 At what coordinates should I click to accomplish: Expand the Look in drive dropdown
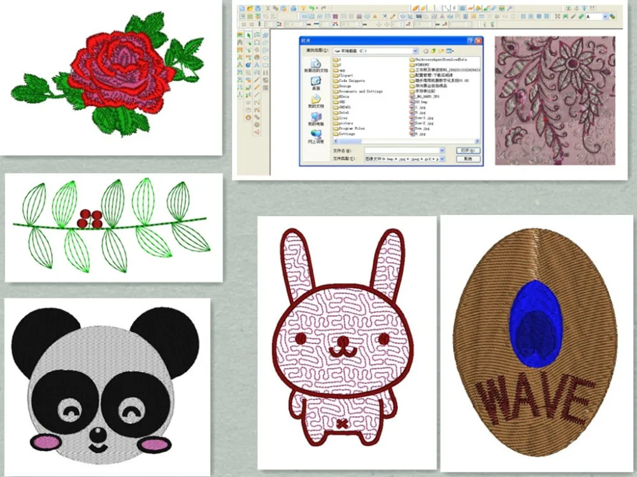[x=415, y=51]
